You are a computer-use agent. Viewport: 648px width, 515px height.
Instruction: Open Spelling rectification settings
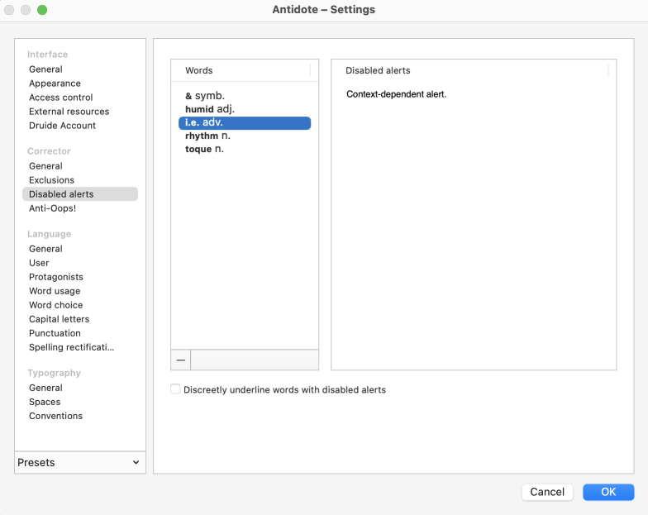tap(71, 347)
